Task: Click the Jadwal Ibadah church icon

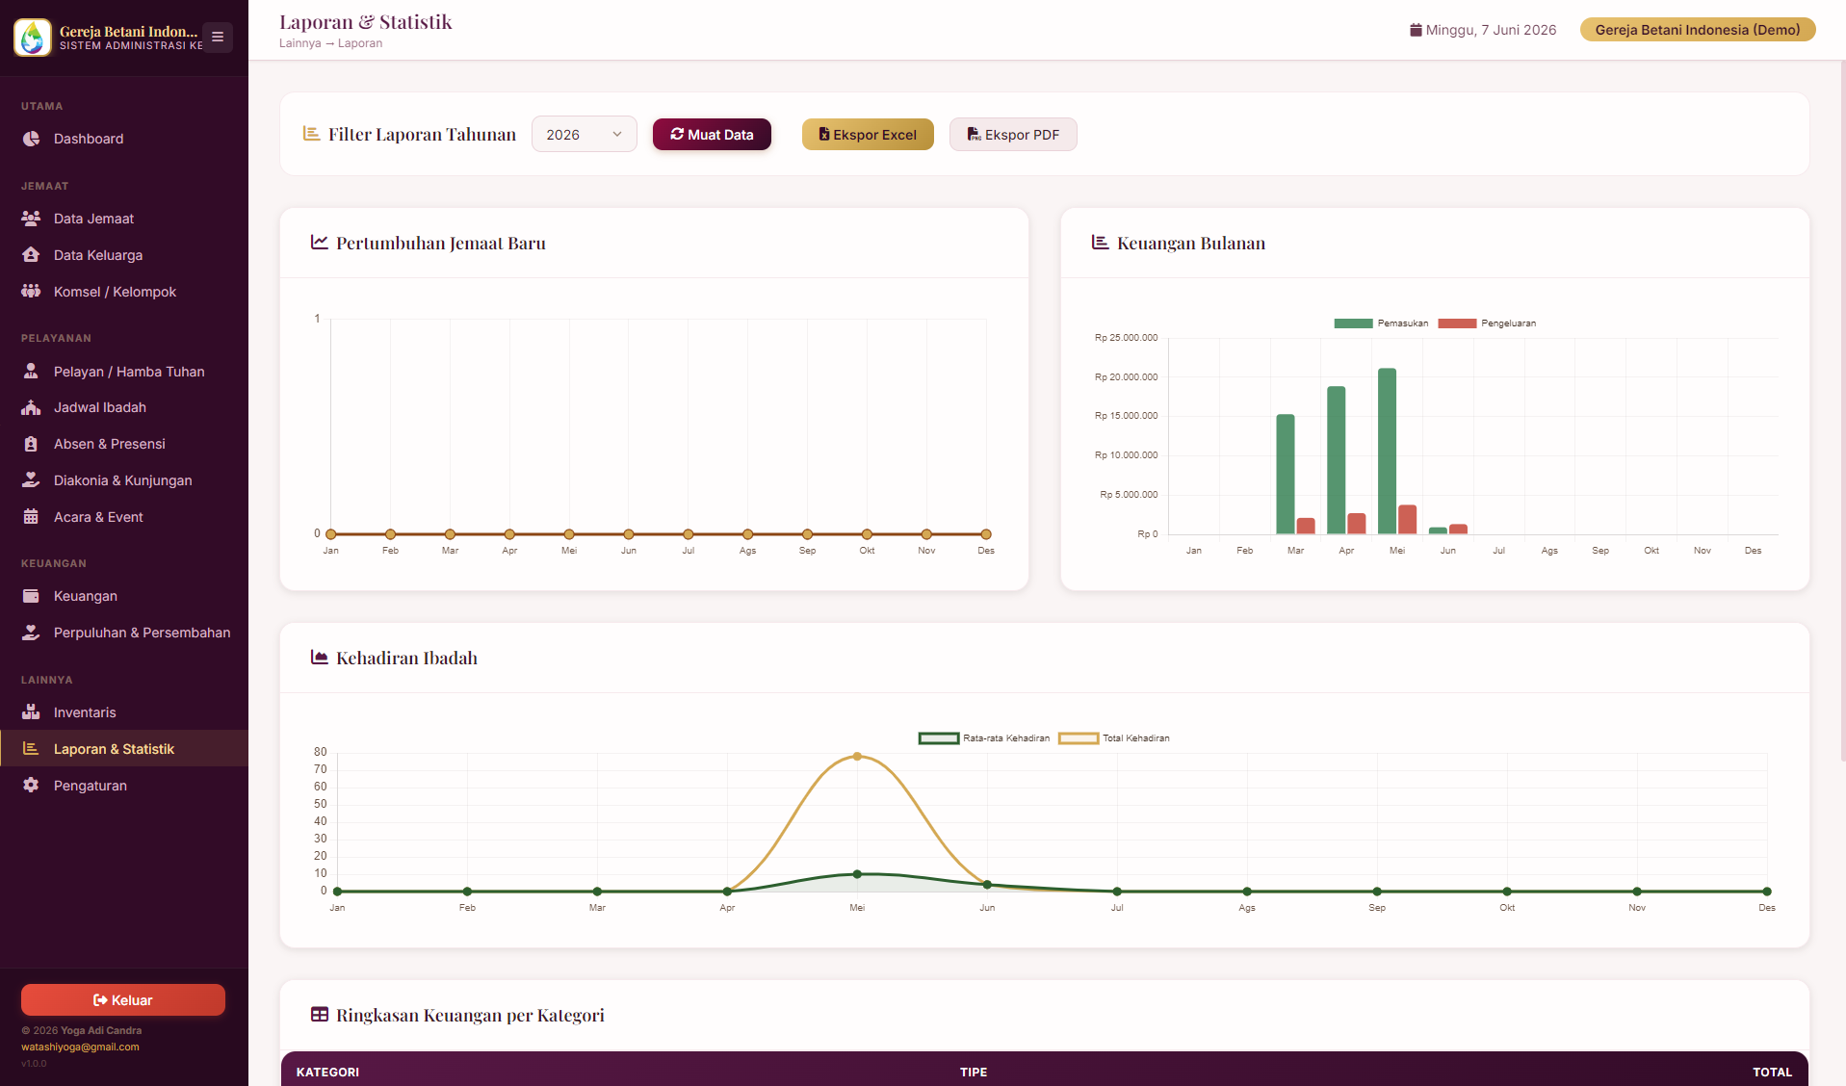Action: pyautogui.click(x=31, y=407)
